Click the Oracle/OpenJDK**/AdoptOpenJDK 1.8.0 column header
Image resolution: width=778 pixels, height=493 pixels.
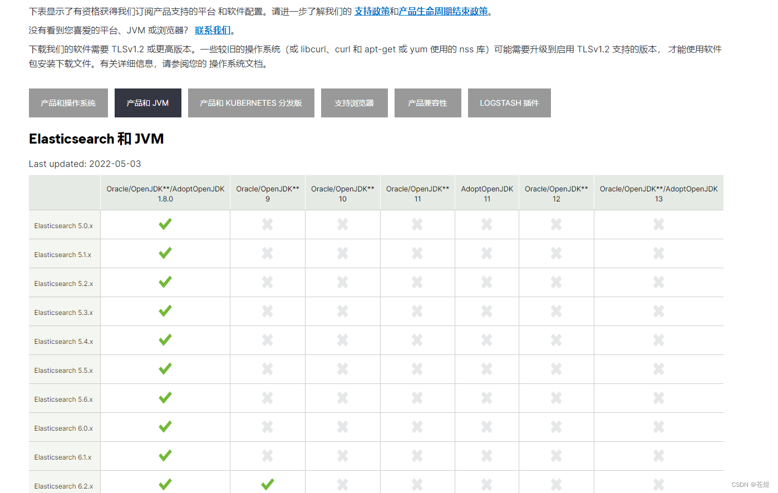click(165, 194)
